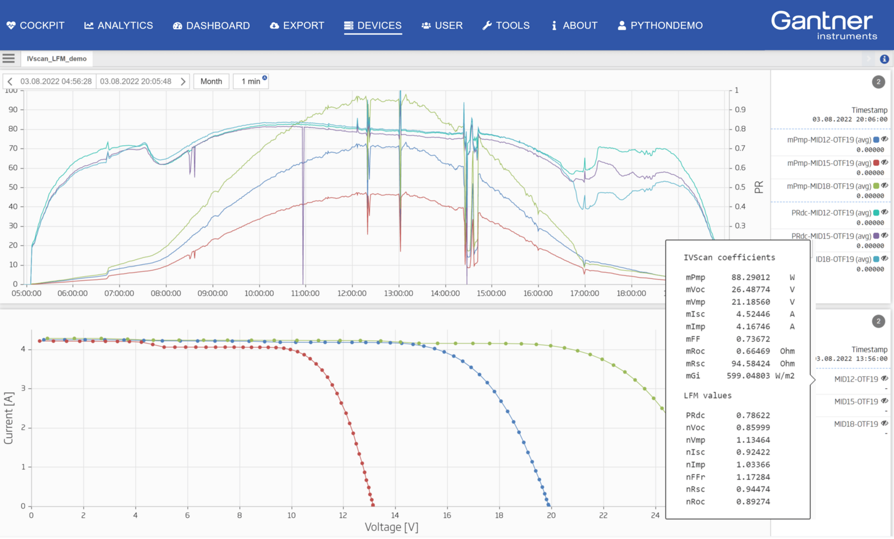Image resolution: width=894 pixels, height=539 pixels.
Task: Open the Dashboard page
Action: [211, 26]
